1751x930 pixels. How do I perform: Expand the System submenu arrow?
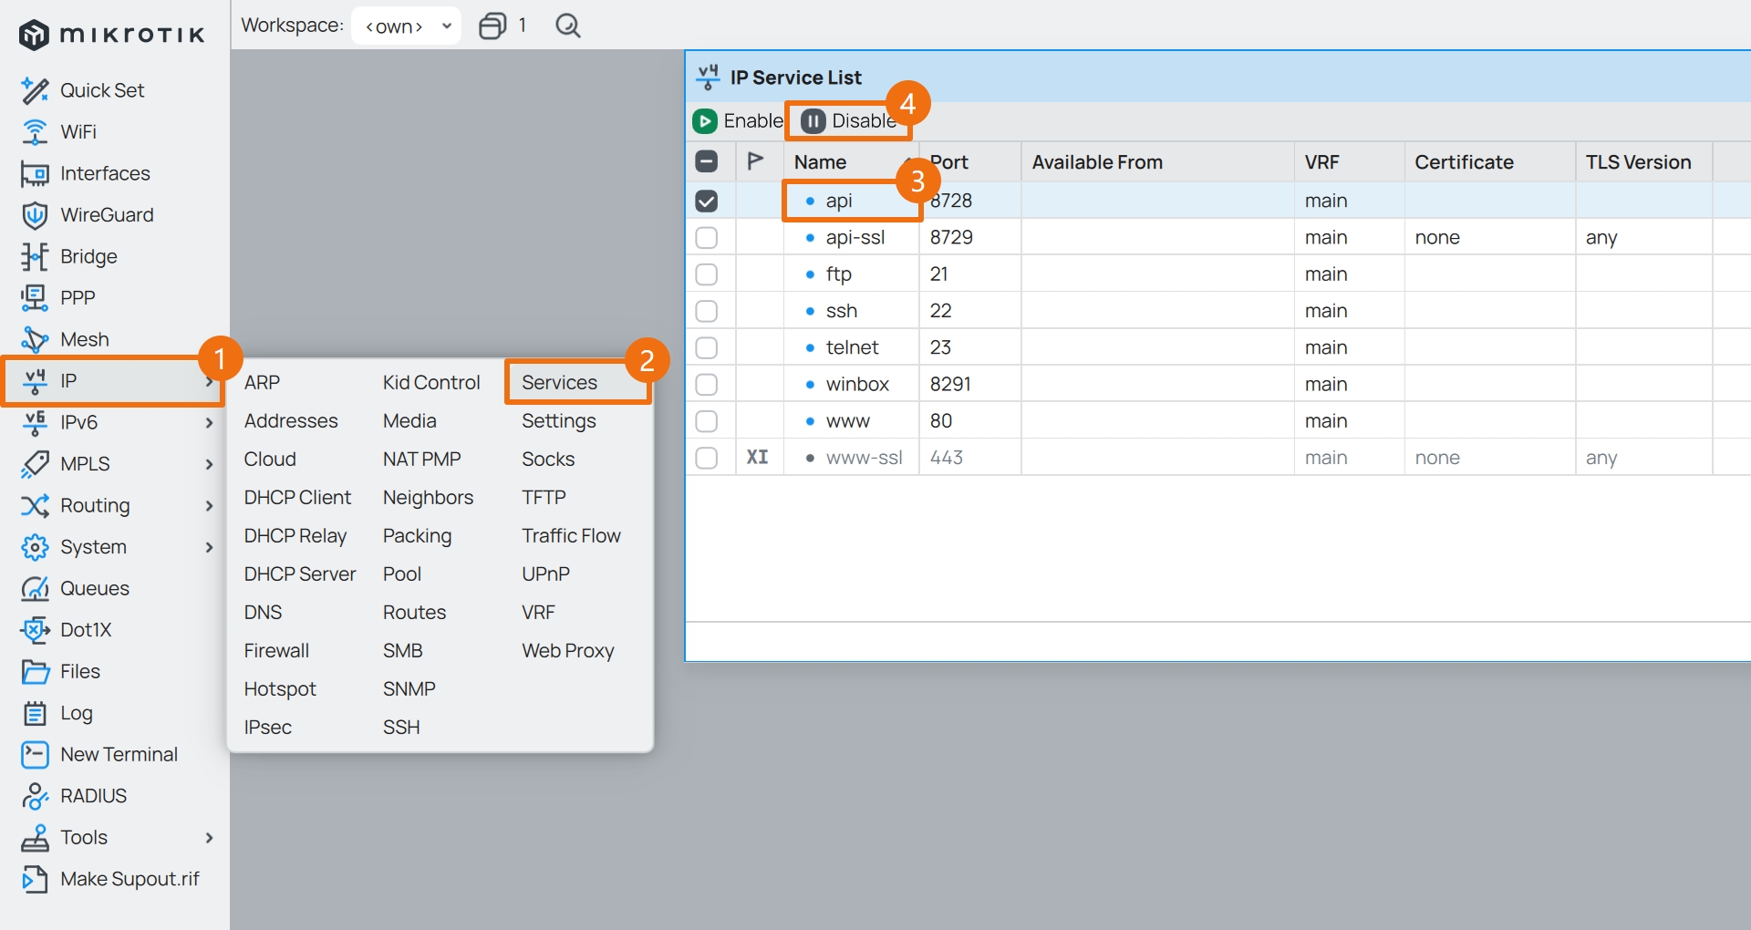point(210,547)
